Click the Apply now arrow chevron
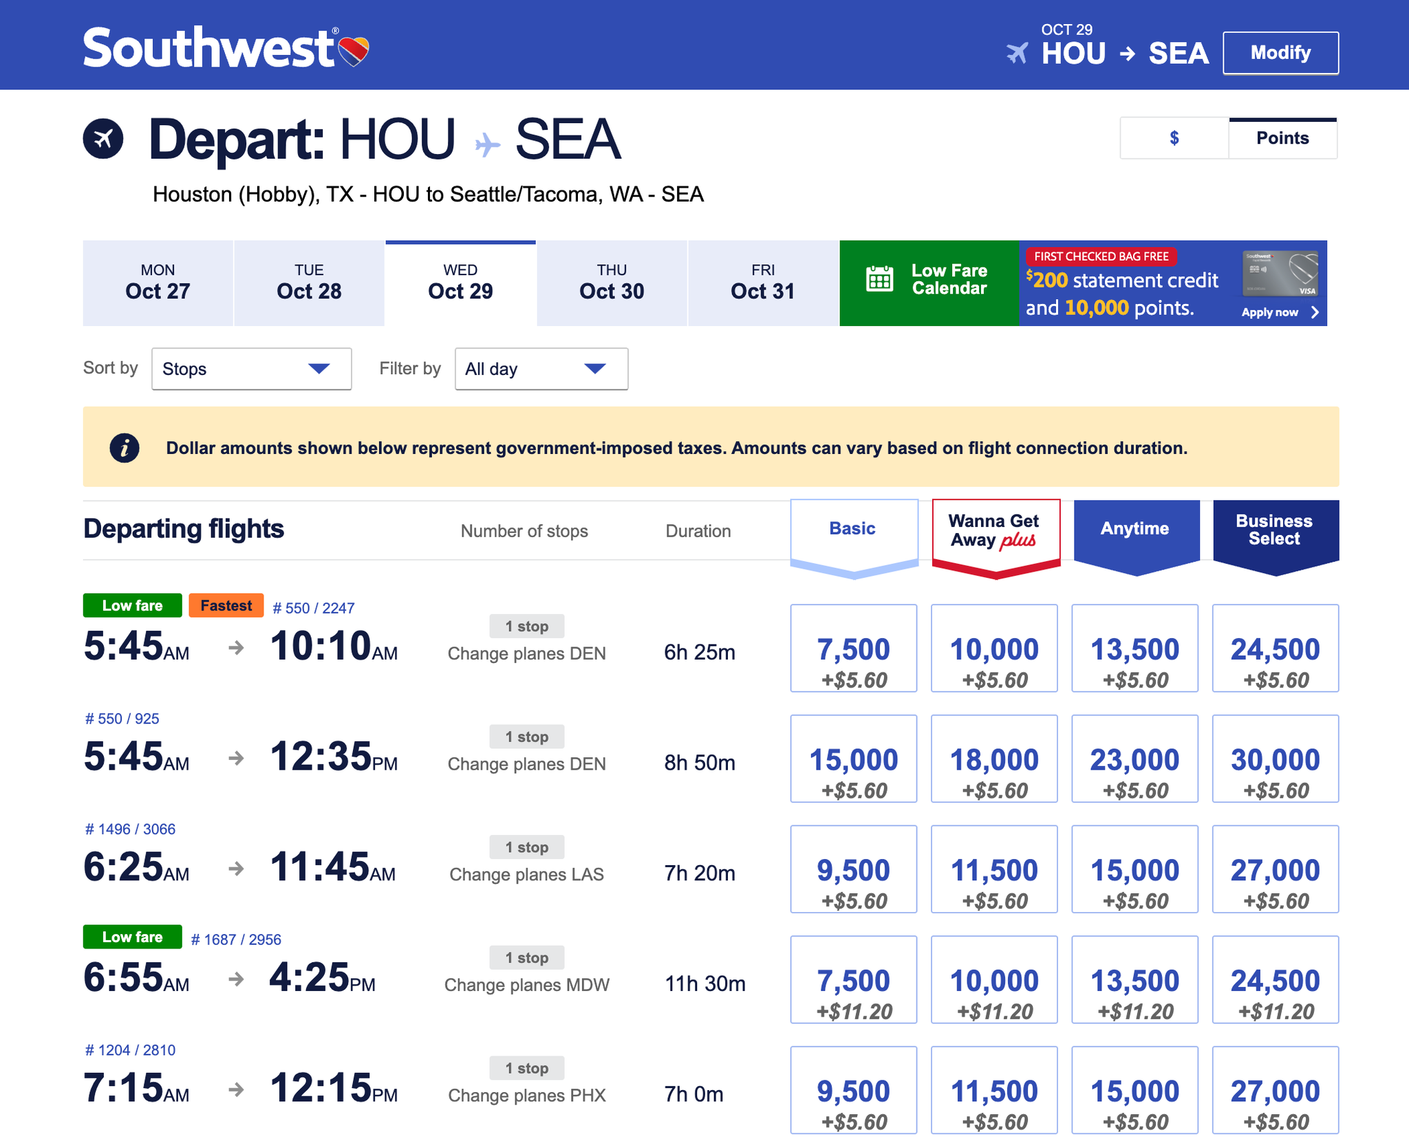The width and height of the screenshot is (1409, 1141). (1315, 312)
